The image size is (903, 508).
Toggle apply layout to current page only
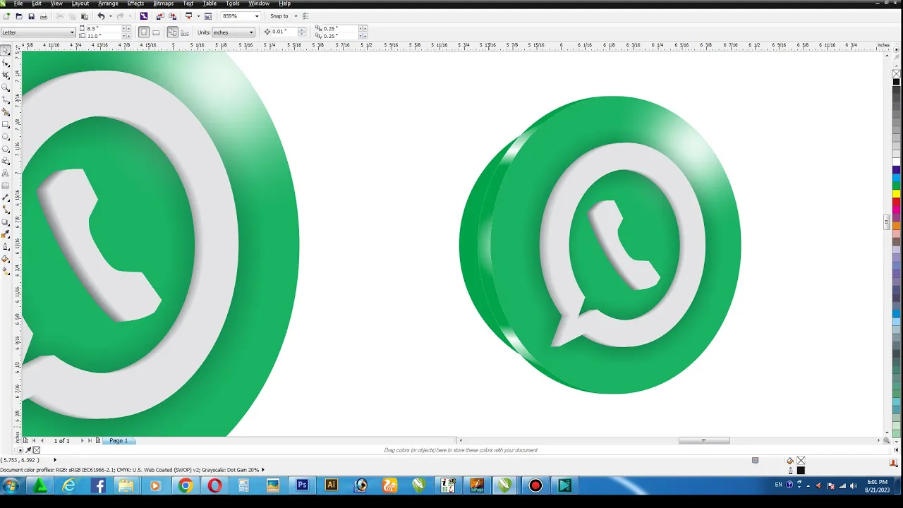coord(185,32)
